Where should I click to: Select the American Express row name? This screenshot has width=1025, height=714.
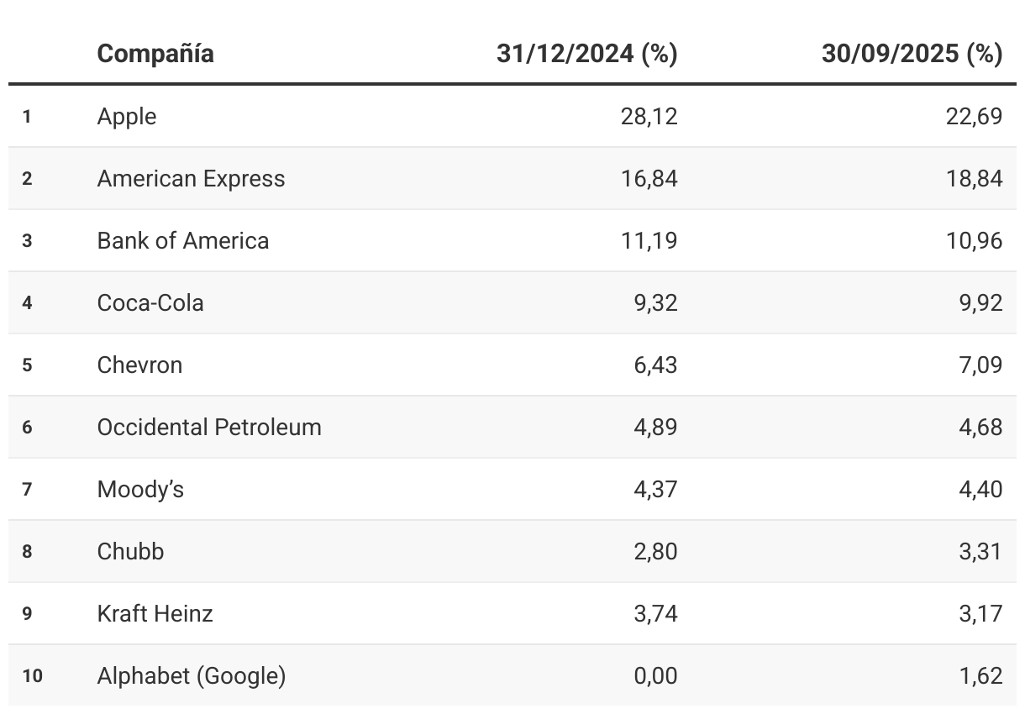(x=191, y=178)
